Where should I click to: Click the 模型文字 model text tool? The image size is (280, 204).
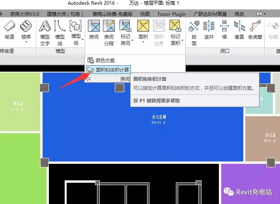point(45,33)
